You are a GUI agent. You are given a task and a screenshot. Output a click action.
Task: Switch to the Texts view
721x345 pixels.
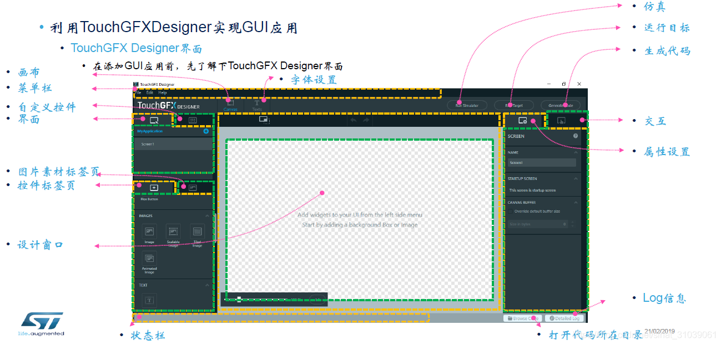(x=256, y=105)
